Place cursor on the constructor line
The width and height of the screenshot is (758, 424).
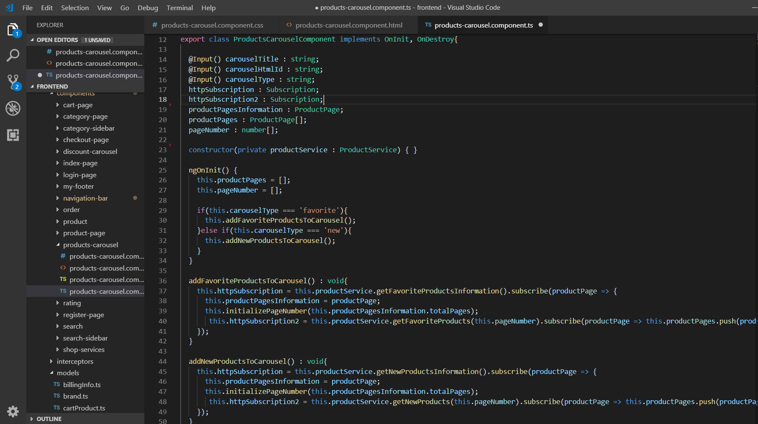(303, 150)
